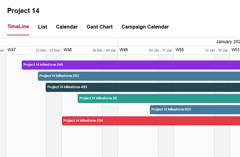Open the Gant Chart tab
This screenshot has height=157, width=240.
(x=99, y=27)
